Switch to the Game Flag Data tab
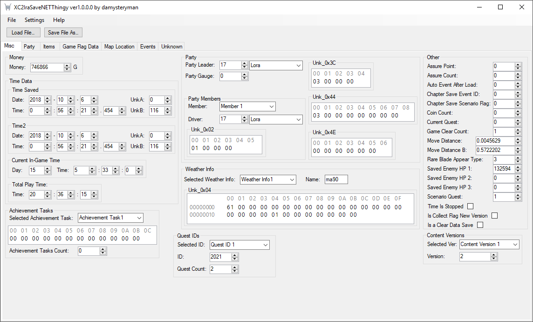Screen dimensions: 533x322 point(81,47)
